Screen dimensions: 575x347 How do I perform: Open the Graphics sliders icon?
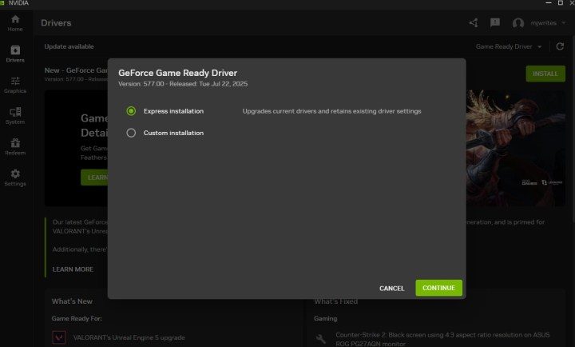tap(15, 81)
